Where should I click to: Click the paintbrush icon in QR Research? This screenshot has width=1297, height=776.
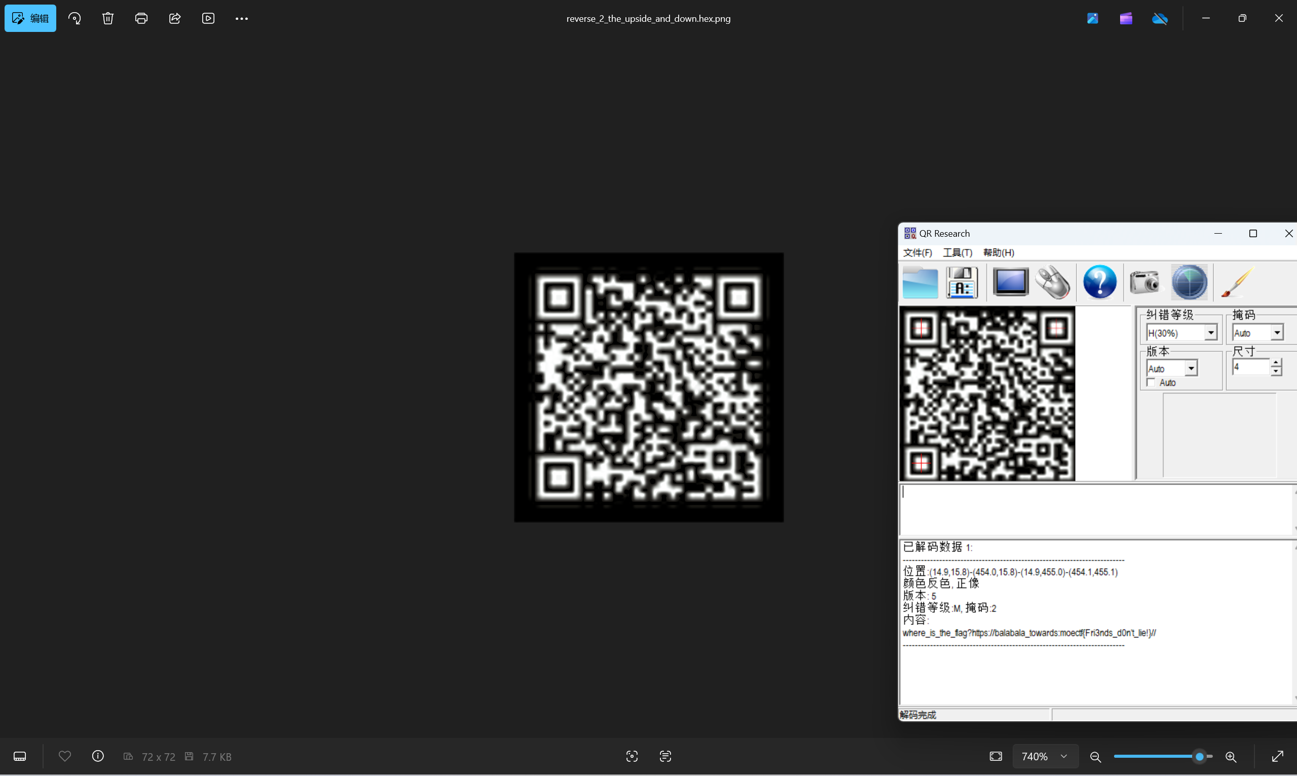(1237, 282)
